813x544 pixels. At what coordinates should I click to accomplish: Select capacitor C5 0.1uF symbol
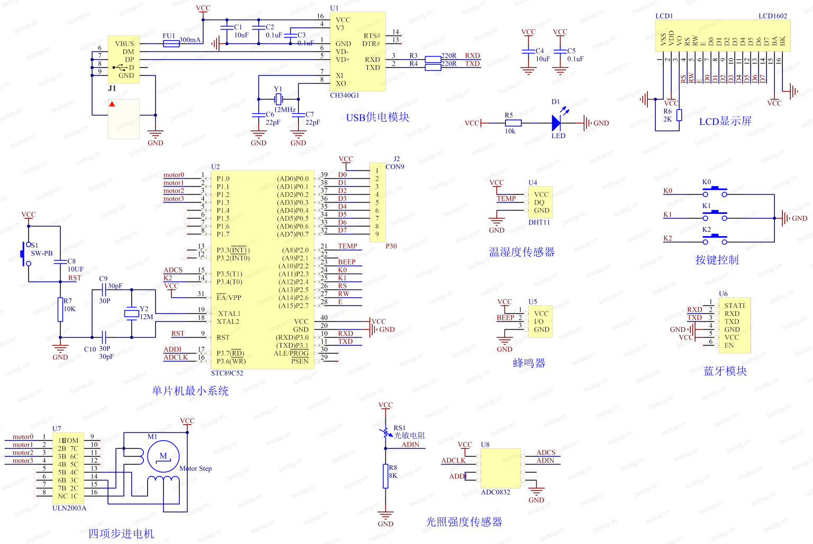coord(560,51)
